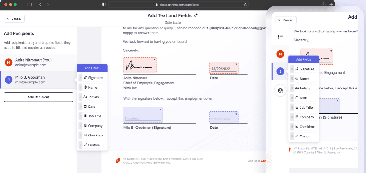Click drag handle beside desktop Signature field
Image resolution: width=366 pixels, height=173 pixels.
click(x=81, y=78)
